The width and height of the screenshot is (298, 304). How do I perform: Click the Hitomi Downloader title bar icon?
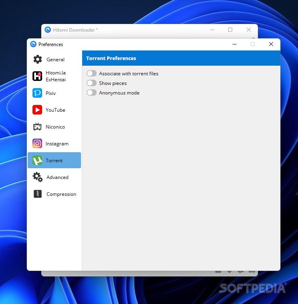pyautogui.click(x=48, y=30)
